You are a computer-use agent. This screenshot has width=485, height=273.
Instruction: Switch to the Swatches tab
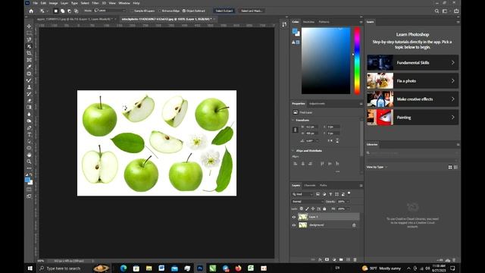tap(308, 22)
